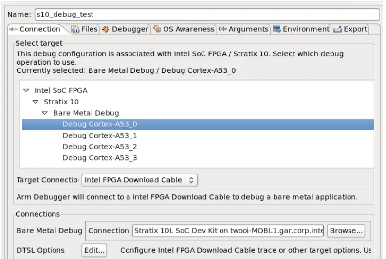Select the Intel SoC FPGA tree label
The height and width of the screenshot is (259, 386).
tap(61, 90)
